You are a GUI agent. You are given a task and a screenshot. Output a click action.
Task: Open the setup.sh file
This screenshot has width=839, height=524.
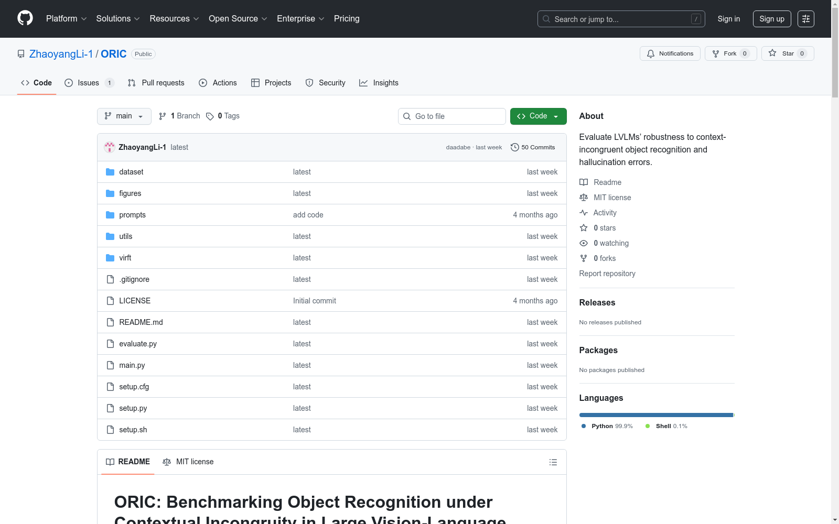(x=133, y=430)
